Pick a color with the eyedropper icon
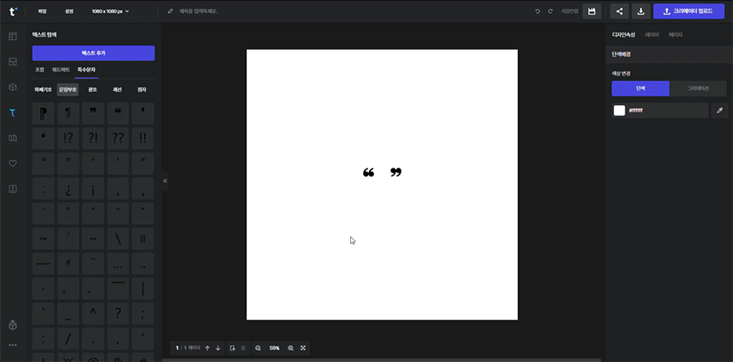Image resolution: width=733 pixels, height=362 pixels. pos(719,111)
